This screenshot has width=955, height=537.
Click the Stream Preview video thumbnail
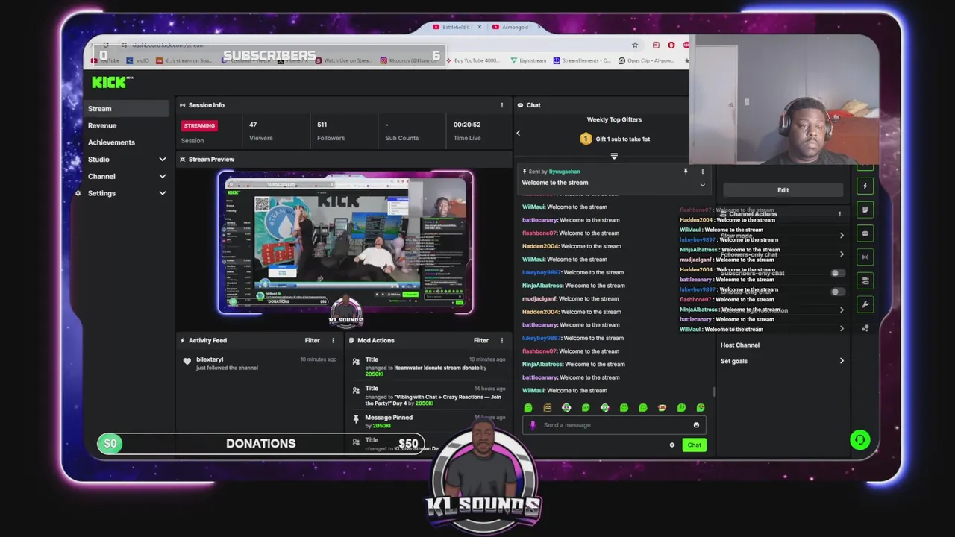(x=345, y=243)
